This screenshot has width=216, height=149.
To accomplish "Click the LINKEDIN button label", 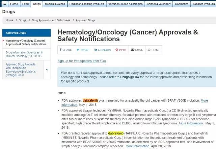I will tap(104, 50).
